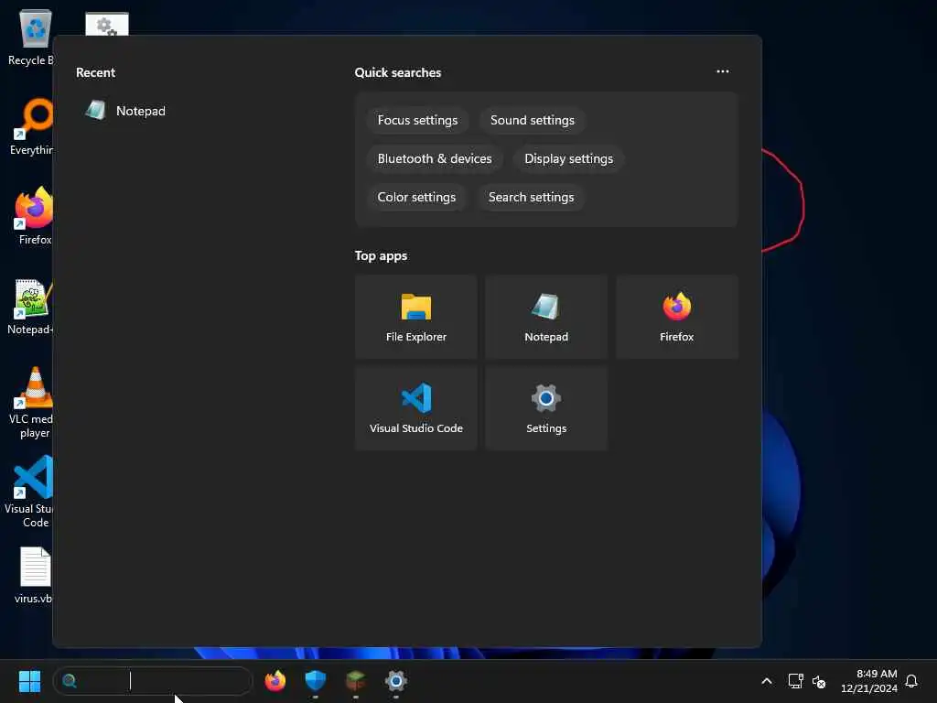Open Search settings quick search
The image size is (937, 703).
pyautogui.click(x=531, y=197)
